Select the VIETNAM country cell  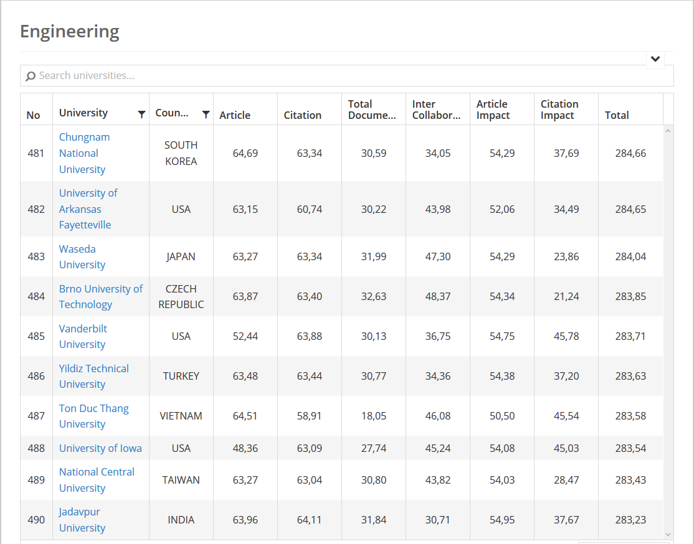181,416
